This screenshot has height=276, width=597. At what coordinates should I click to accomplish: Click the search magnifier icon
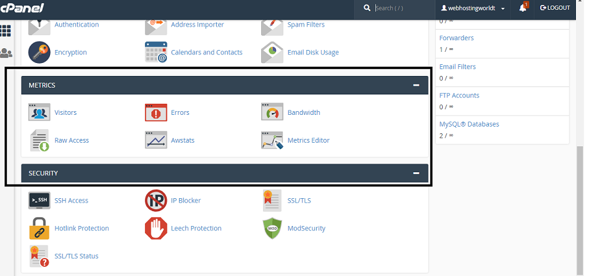coord(367,7)
